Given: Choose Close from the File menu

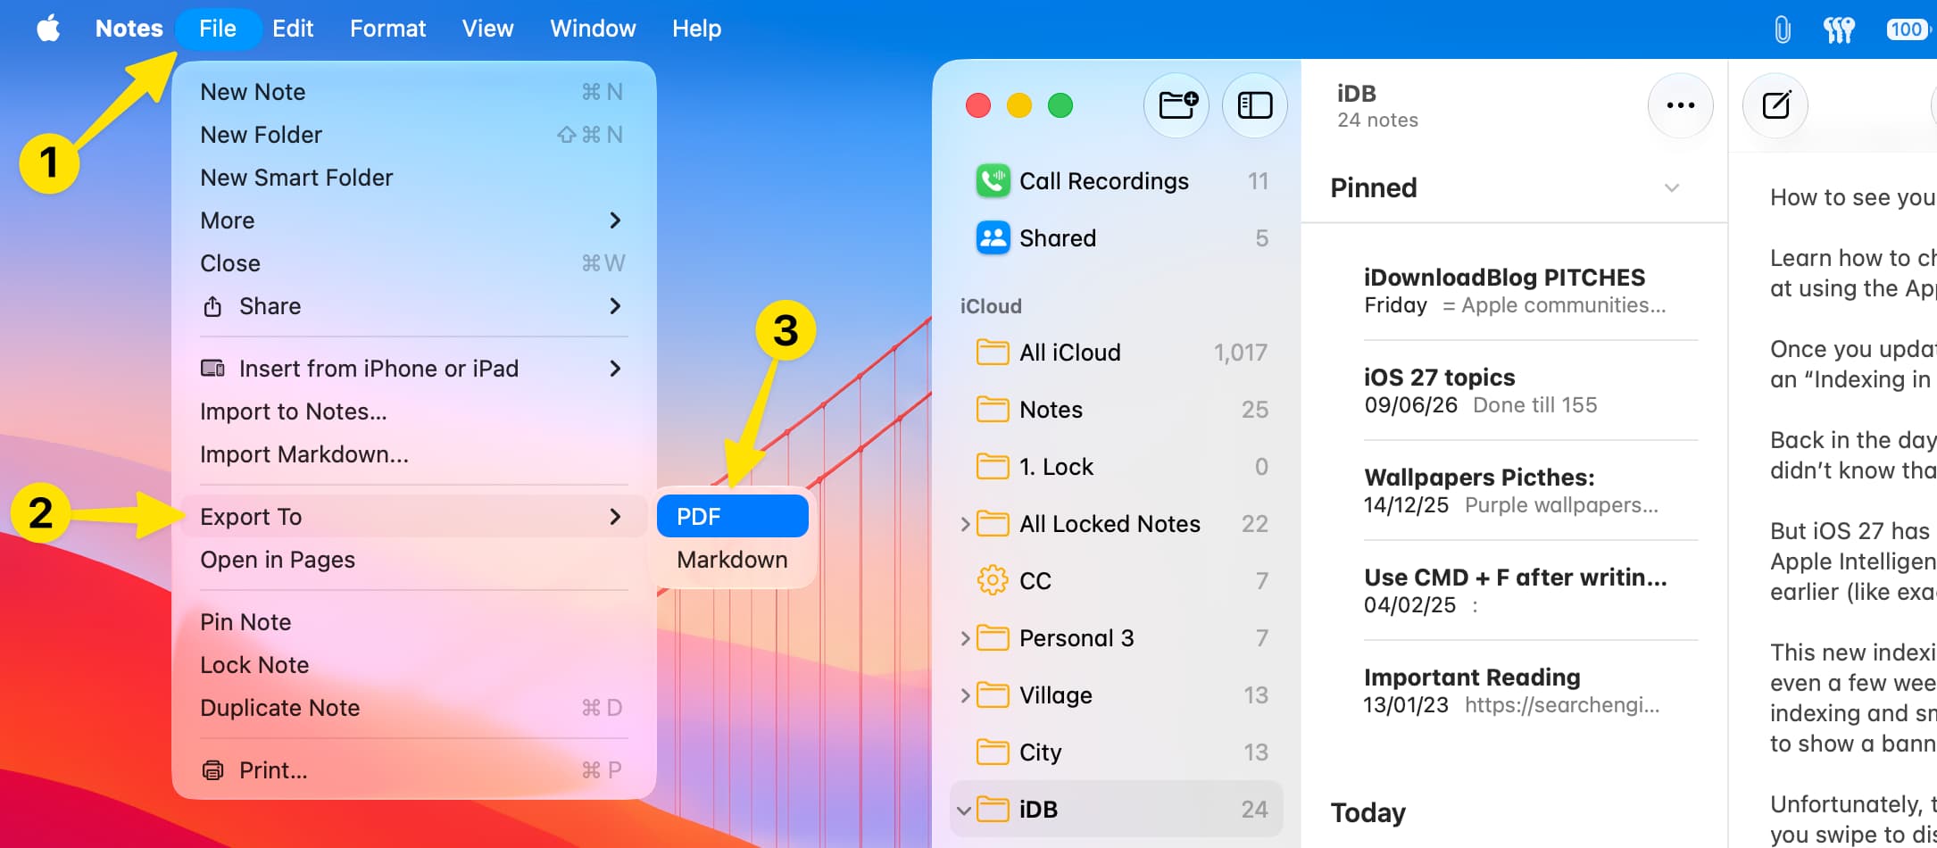Looking at the screenshot, I should tap(413, 263).
